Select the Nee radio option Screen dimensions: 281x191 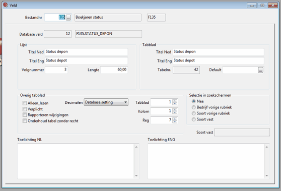click(x=193, y=101)
